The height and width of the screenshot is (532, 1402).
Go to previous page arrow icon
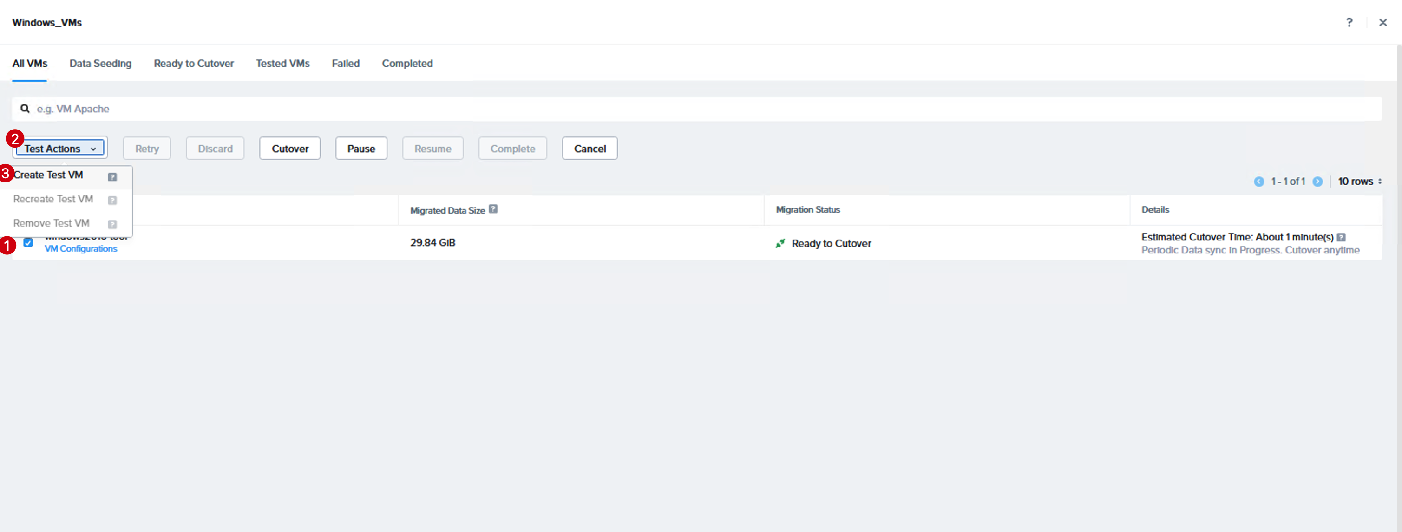coord(1259,182)
